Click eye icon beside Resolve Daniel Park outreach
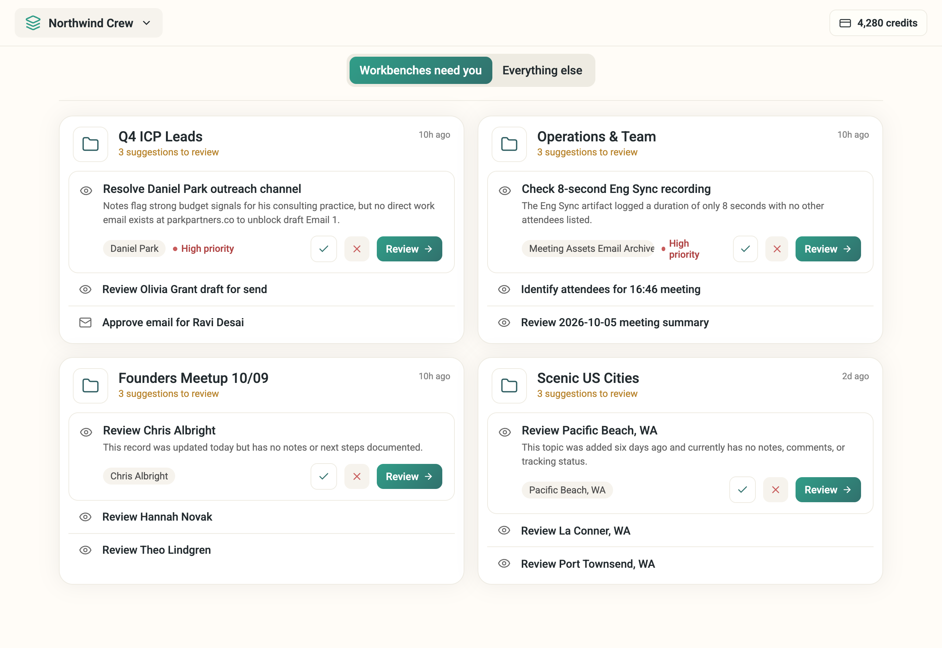Image resolution: width=942 pixels, height=648 pixels. click(86, 190)
